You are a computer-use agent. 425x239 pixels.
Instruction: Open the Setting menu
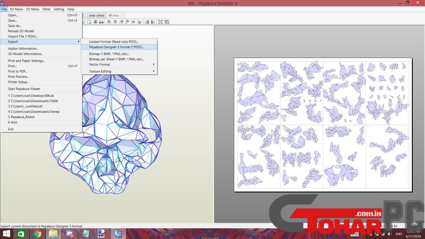coord(59,9)
